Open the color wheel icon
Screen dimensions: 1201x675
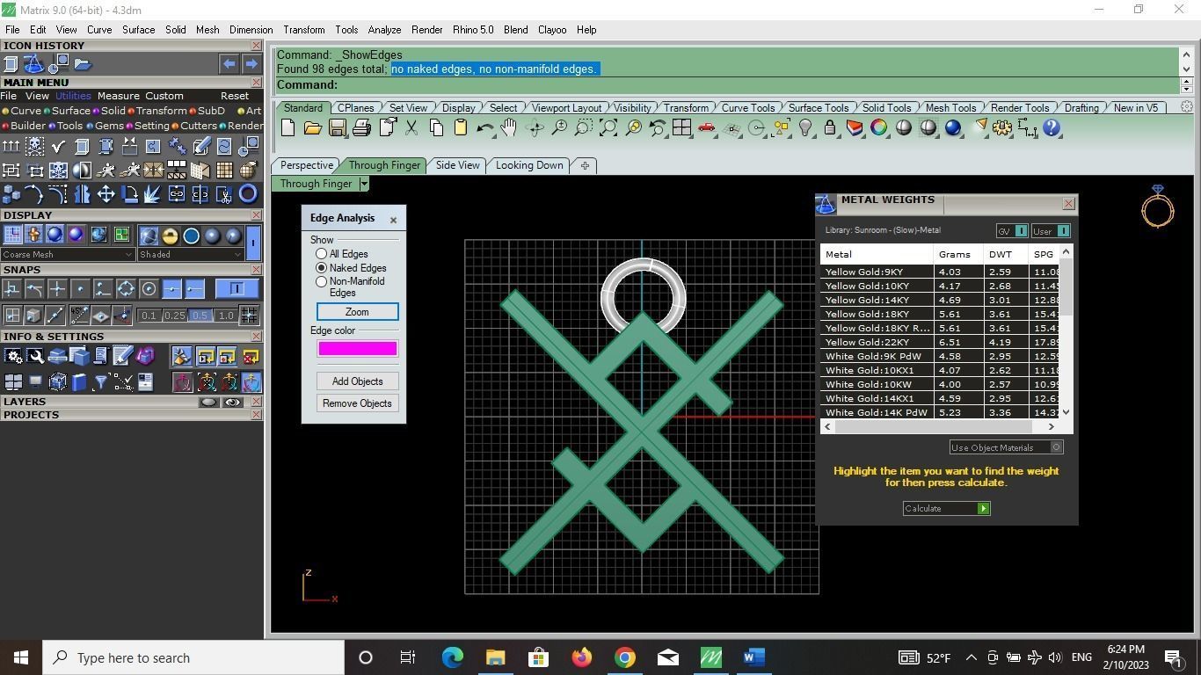[878, 128]
